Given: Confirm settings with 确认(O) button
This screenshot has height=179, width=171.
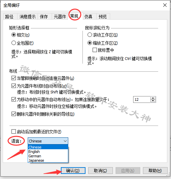Looking at the screenshot, I should pyautogui.click(x=73, y=171).
